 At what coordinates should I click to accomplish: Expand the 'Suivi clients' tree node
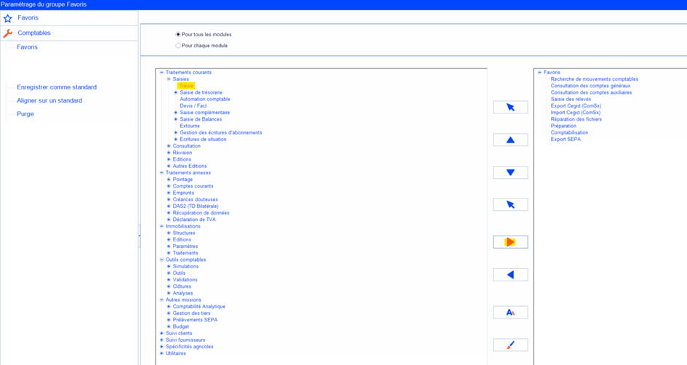(x=162, y=333)
